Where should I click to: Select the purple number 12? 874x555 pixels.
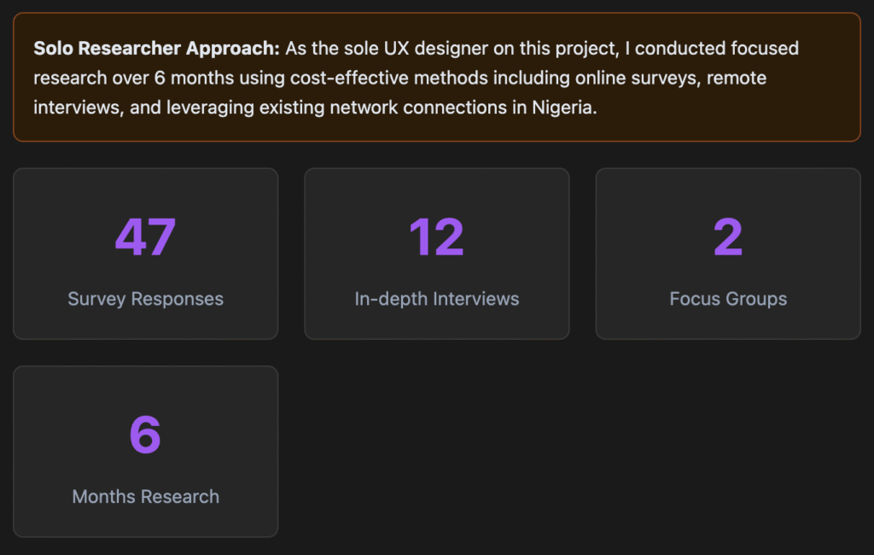click(436, 237)
